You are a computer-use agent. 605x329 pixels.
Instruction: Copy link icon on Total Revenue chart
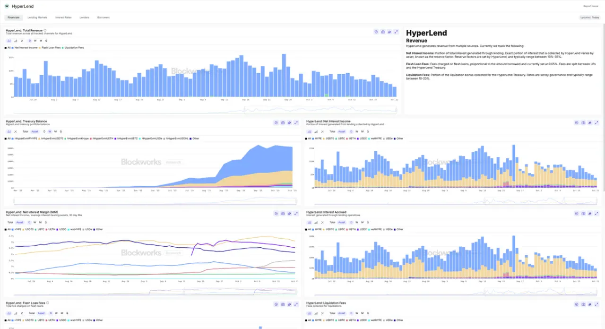pyautogui.click(x=389, y=32)
